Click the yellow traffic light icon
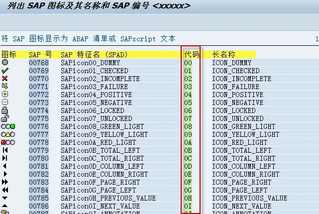 8,134
